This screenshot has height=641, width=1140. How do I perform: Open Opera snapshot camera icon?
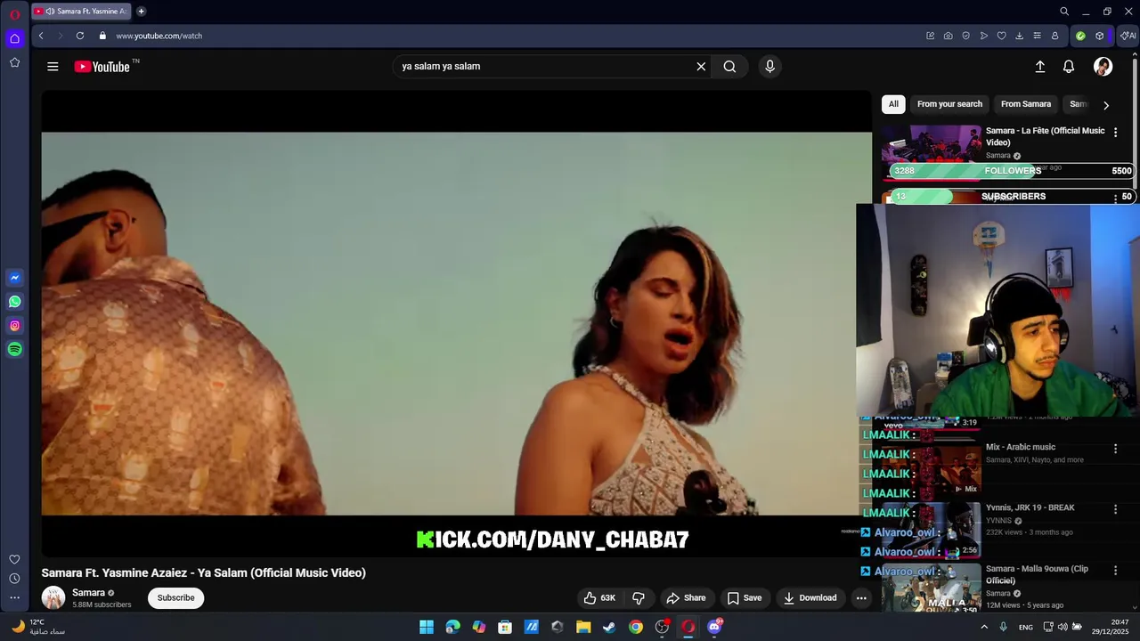click(949, 36)
